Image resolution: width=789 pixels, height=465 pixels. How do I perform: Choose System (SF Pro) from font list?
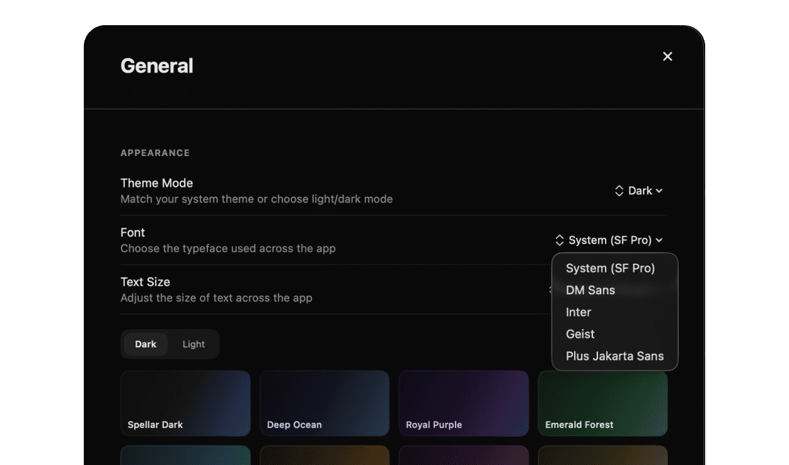pos(614,268)
